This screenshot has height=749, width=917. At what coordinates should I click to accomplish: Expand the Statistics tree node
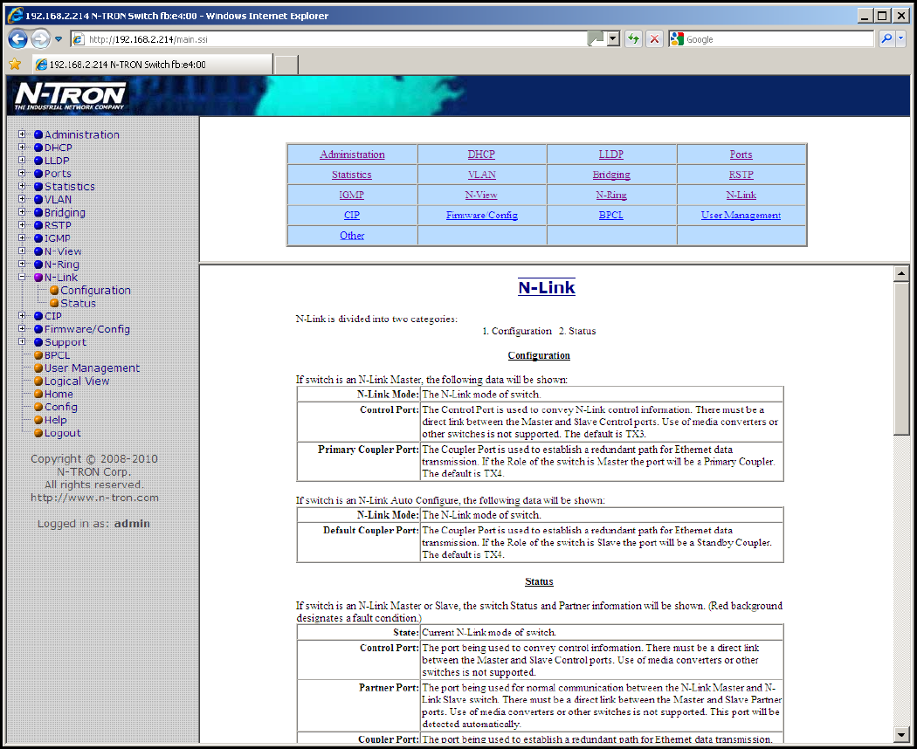[22, 186]
